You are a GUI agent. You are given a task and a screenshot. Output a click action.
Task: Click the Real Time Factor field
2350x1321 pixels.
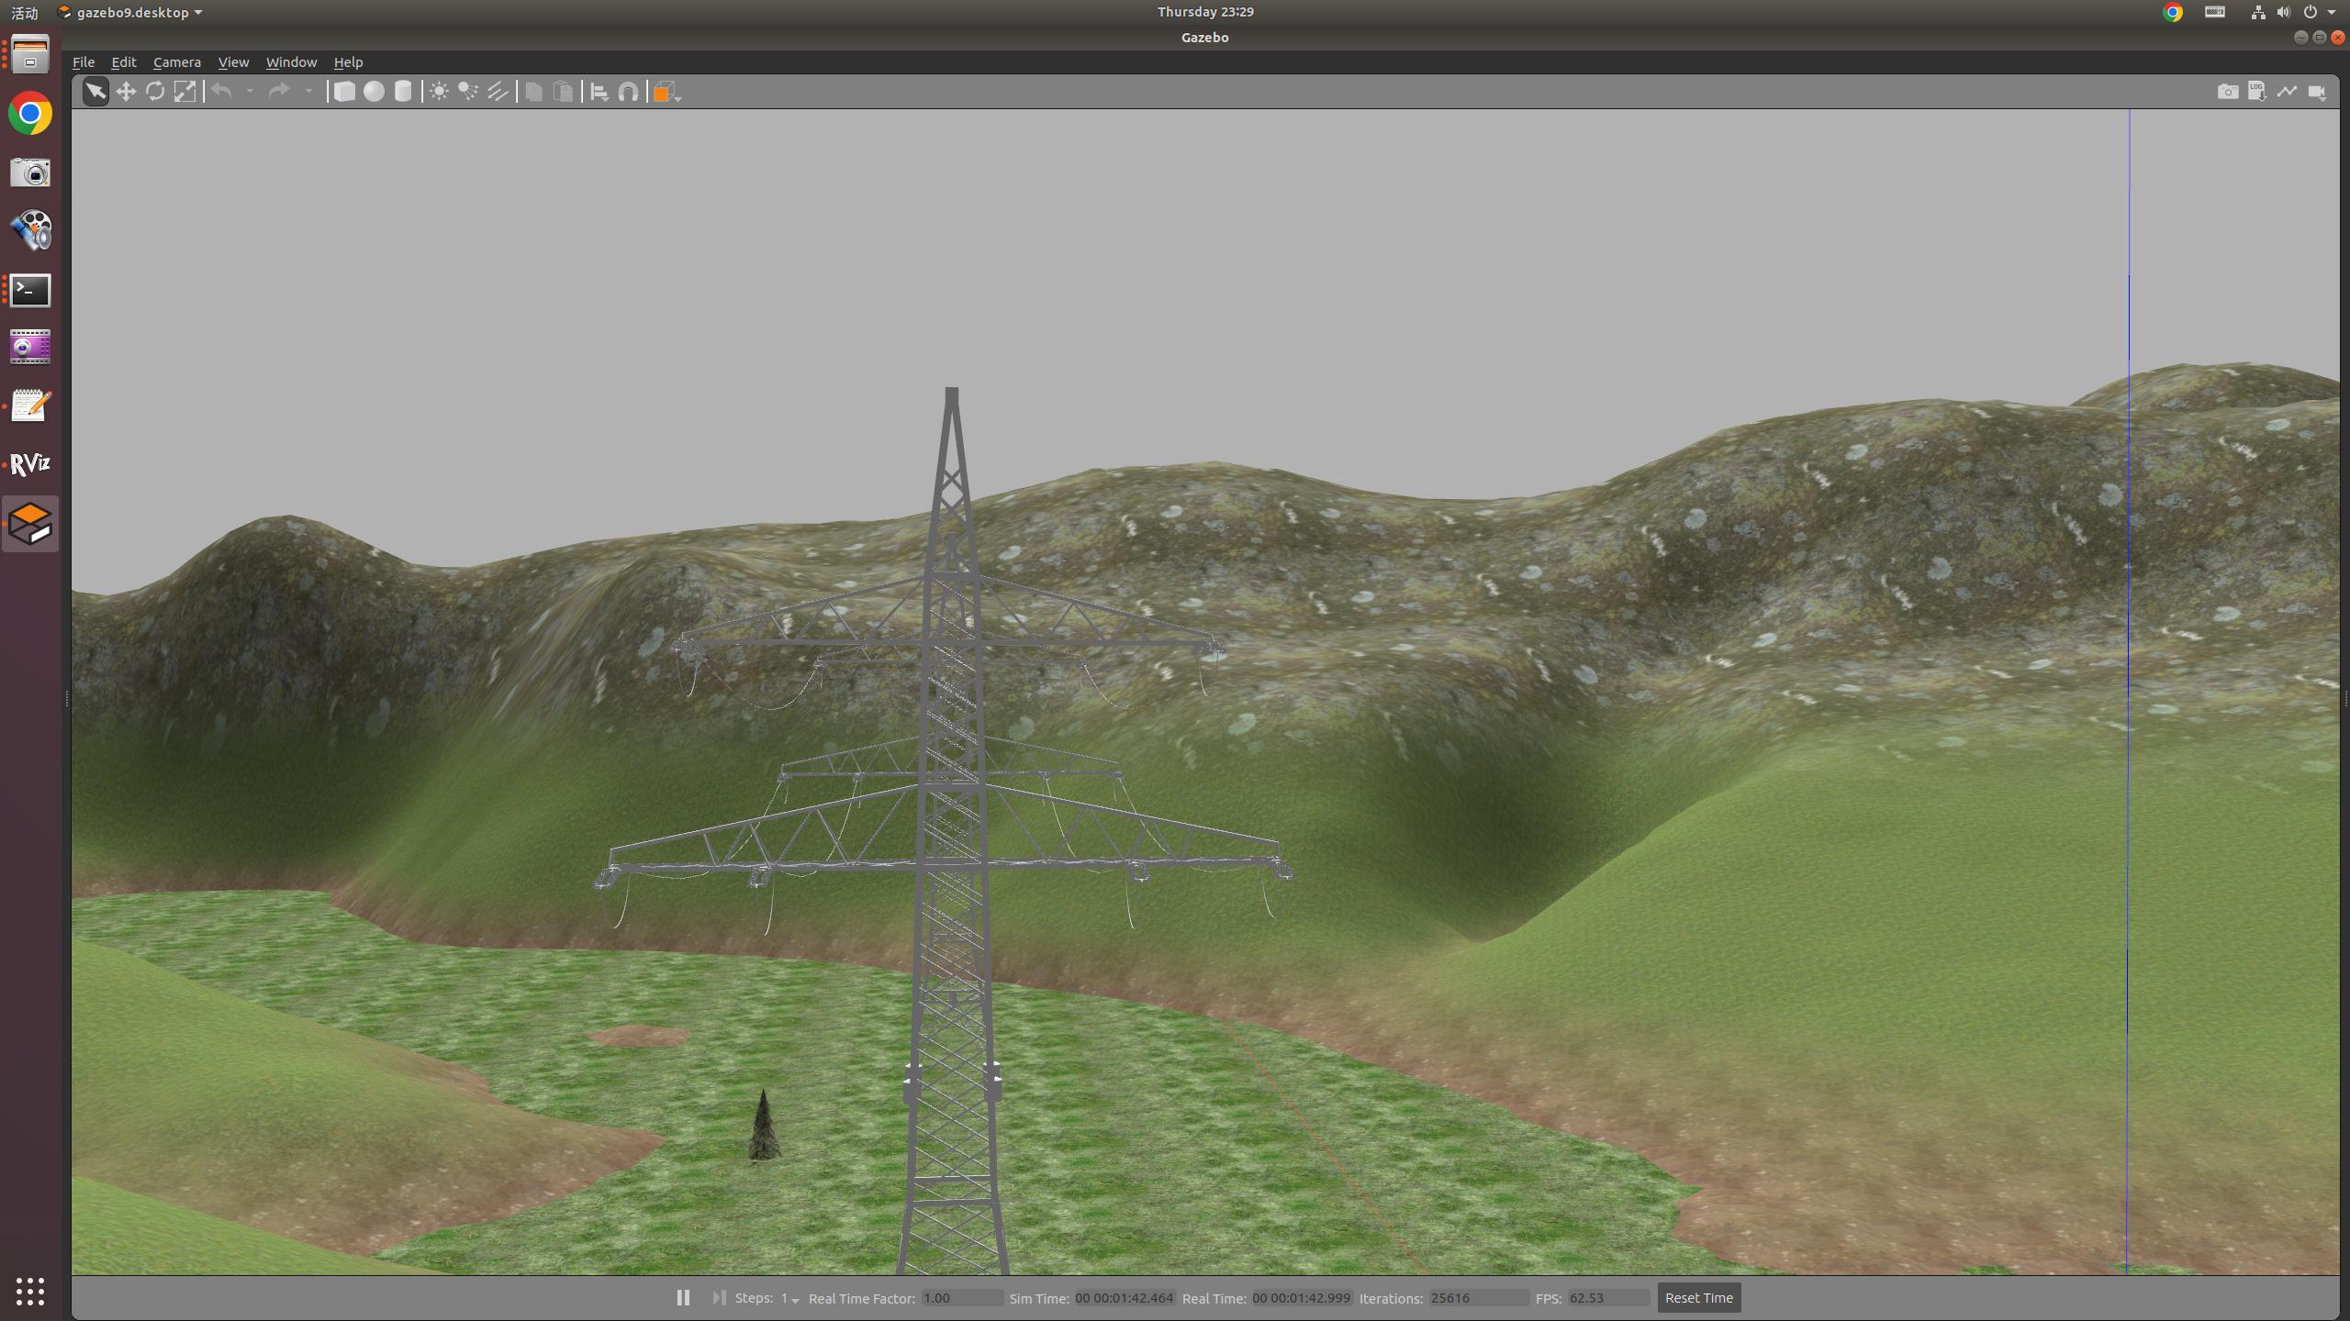point(962,1298)
